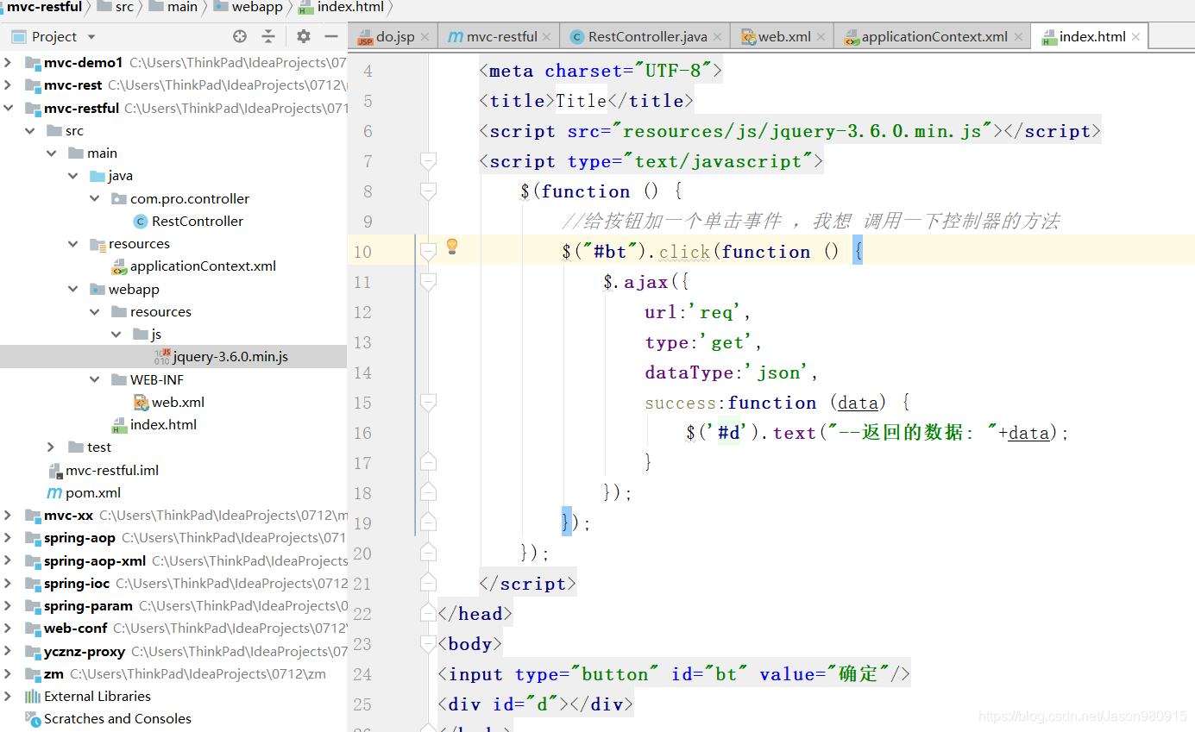Open the Project view dropdown

pyautogui.click(x=91, y=37)
